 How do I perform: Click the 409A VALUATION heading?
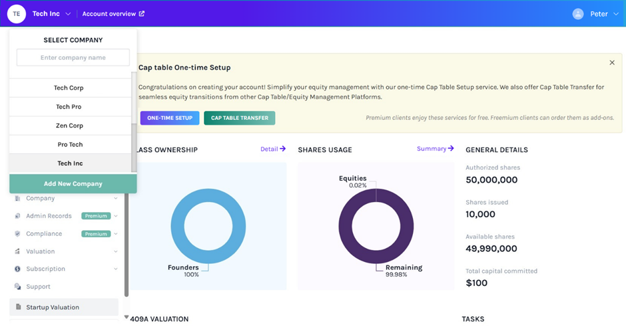click(159, 319)
